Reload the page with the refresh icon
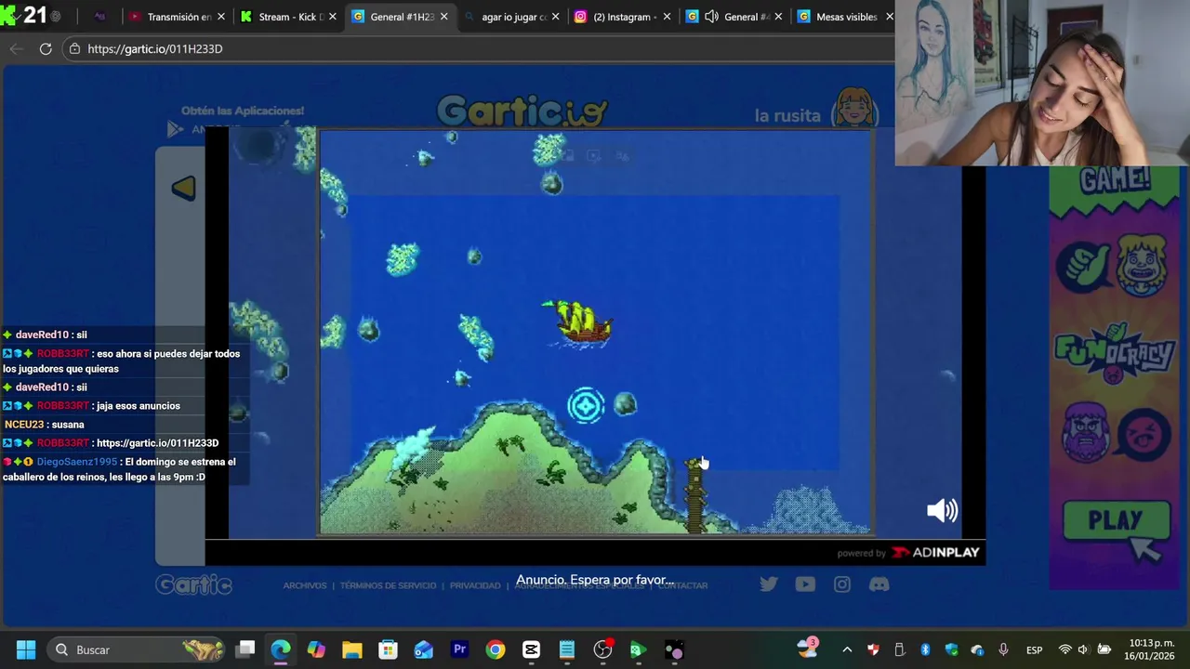The width and height of the screenshot is (1190, 669). coord(46,48)
